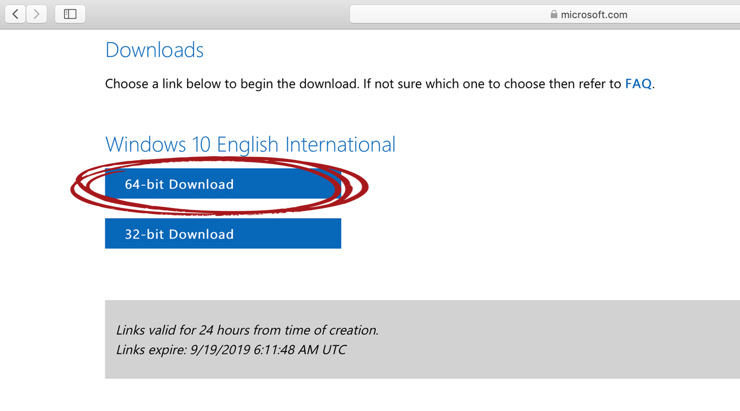740x411 pixels.
Task: Click the padlock icon in the address bar
Action: pos(553,14)
